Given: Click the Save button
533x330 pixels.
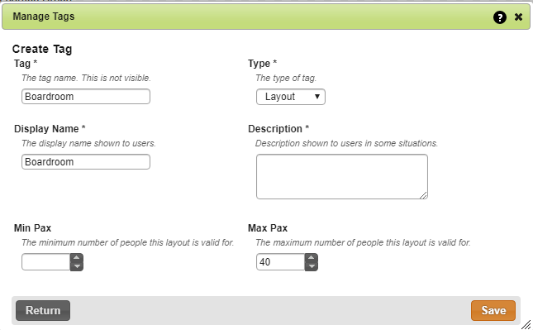Looking at the screenshot, I should (x=493, y=310).
